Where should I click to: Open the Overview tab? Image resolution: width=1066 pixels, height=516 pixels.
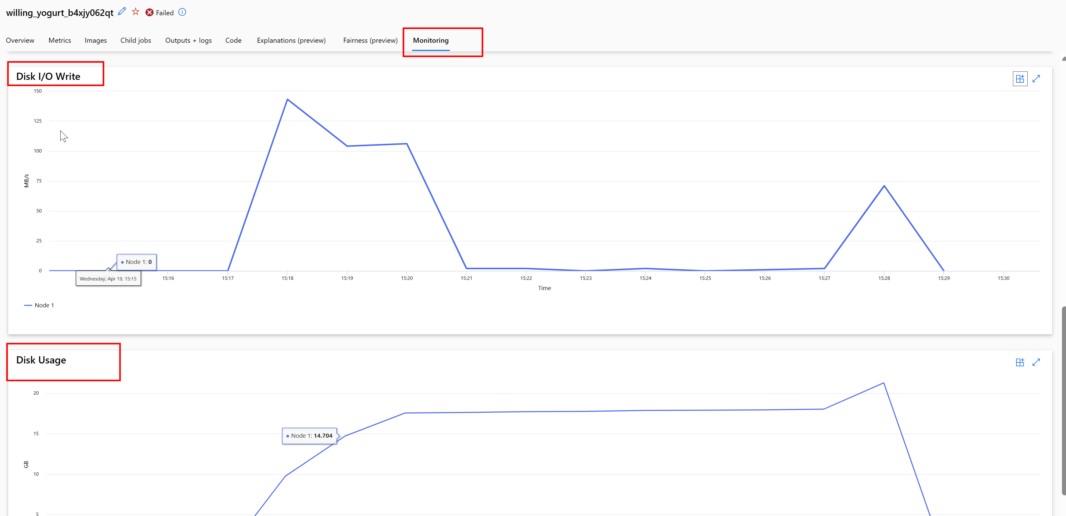(x=20, y=41)
